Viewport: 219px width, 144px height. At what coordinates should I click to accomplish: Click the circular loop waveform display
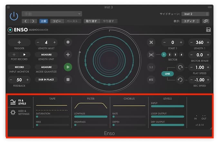click(x=109, y=61)
